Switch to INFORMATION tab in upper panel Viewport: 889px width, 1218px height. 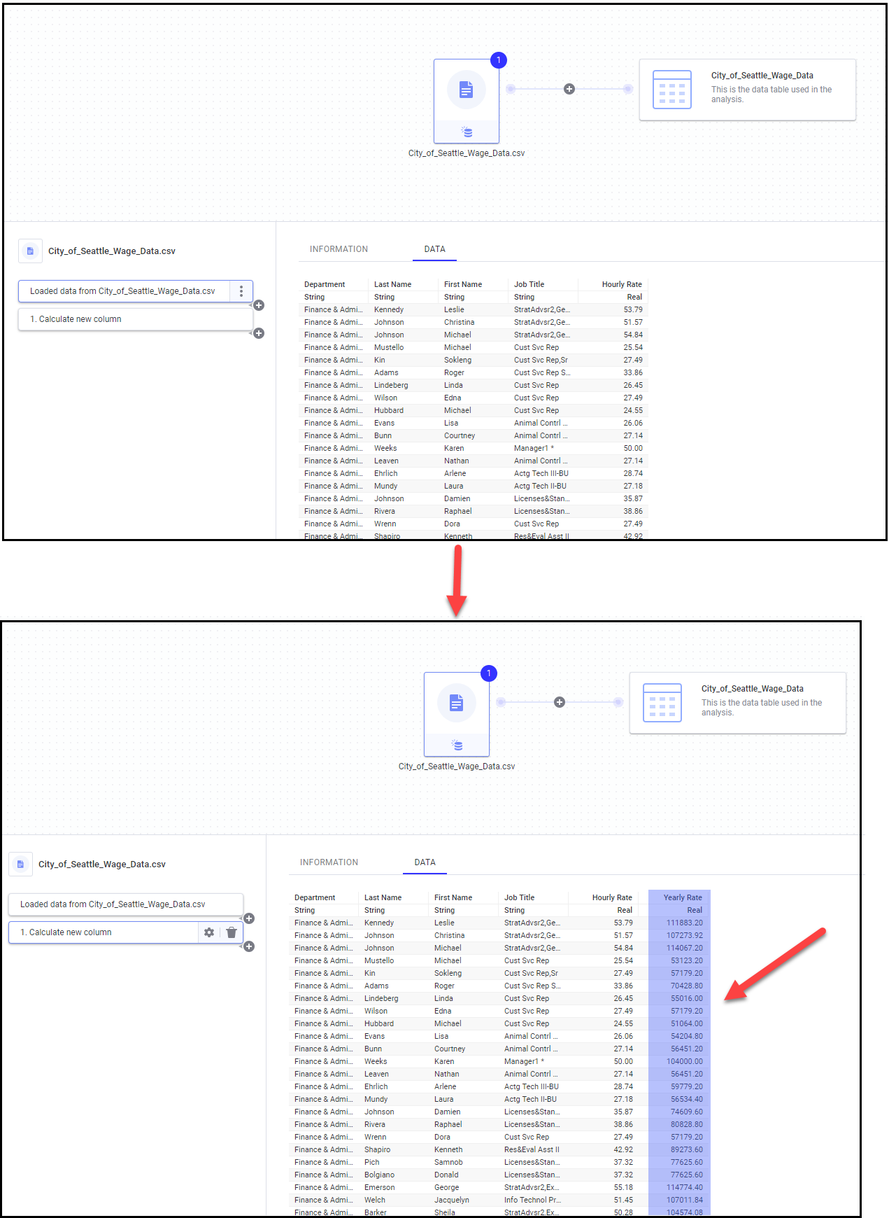pyautogui.click(x=339, y=249)
